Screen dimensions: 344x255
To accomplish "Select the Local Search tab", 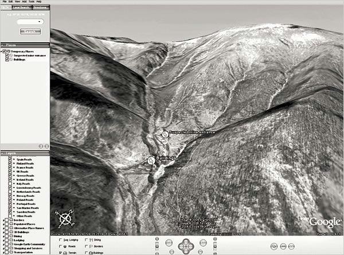I will pos(22,8).
